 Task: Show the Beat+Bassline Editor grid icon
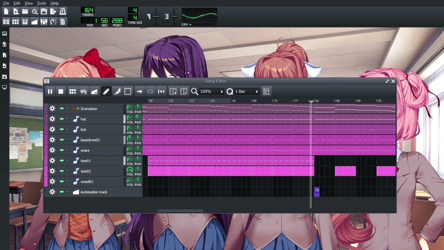16,22
